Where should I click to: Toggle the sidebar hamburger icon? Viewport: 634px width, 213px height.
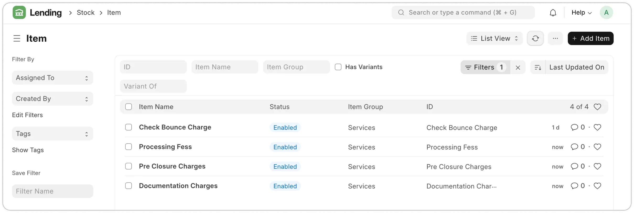(17, 39)
